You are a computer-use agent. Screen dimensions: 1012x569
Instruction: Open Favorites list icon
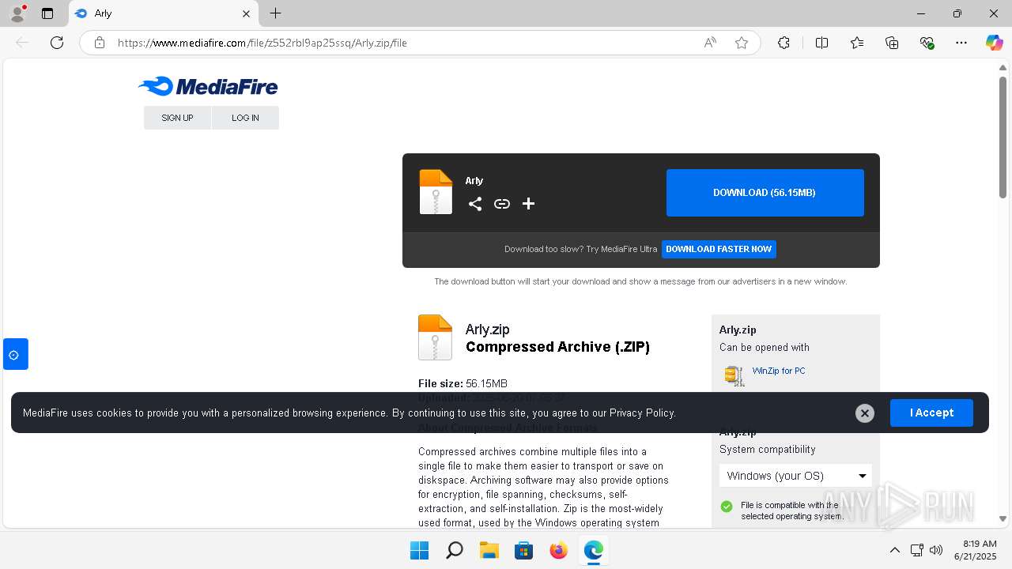(857, 43)
